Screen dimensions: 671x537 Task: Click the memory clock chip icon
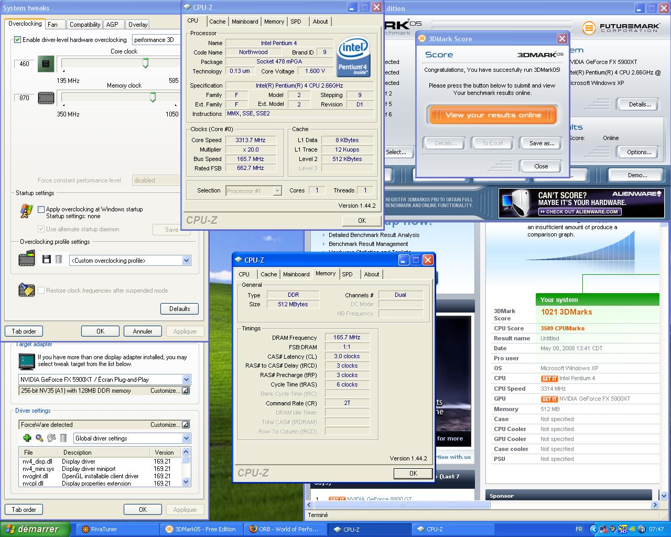46,98
